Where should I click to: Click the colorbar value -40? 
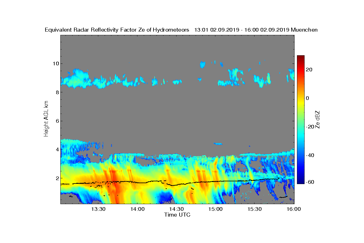pyautogui.click(x=310, y=155)
